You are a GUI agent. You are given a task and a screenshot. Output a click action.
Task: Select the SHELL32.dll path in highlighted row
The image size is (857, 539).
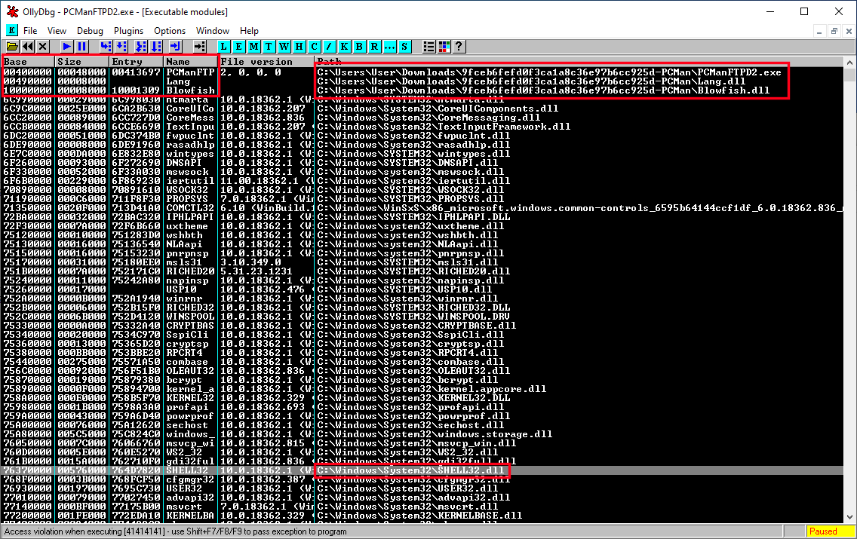(x=410, y=470)
